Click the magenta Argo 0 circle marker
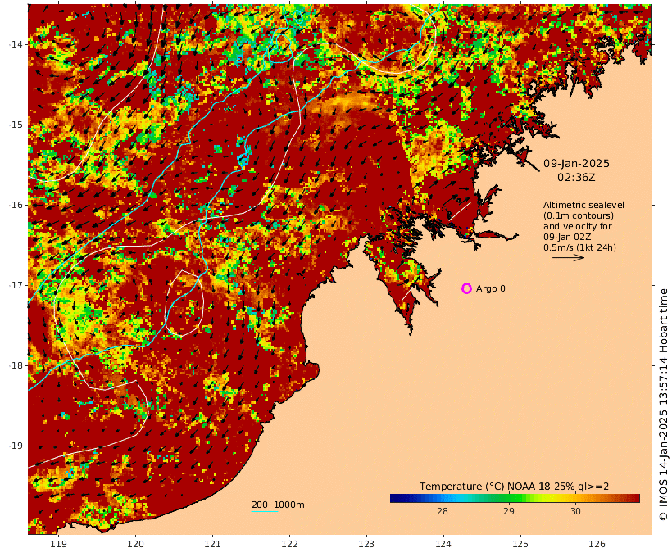This screenshot has width=672, height=557. pos(467,288)
